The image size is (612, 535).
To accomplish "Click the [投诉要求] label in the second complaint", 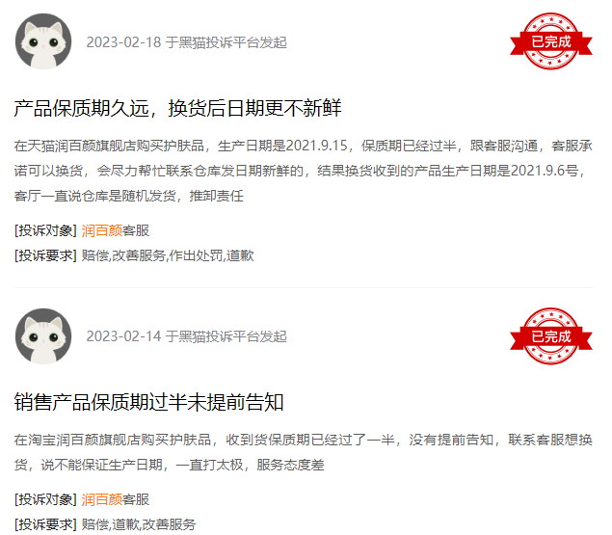I will [45, 524].
